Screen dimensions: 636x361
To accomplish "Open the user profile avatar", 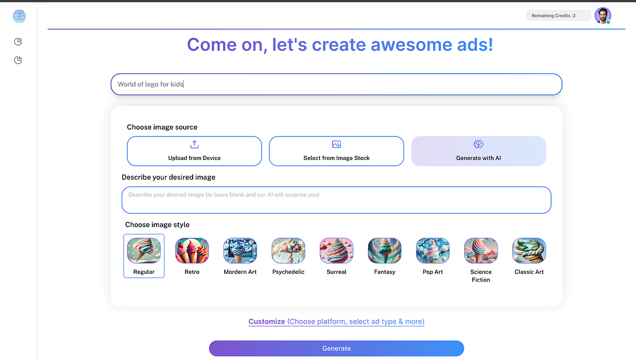I will (x=603, y=16).
